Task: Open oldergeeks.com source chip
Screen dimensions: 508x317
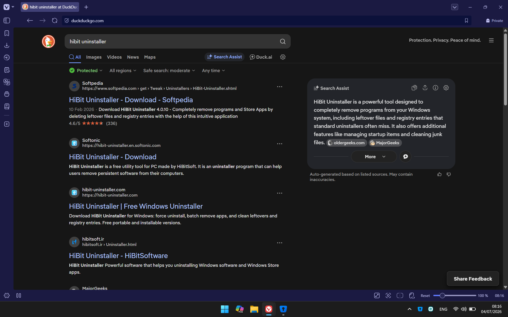Action: click(x=346, y=143)
